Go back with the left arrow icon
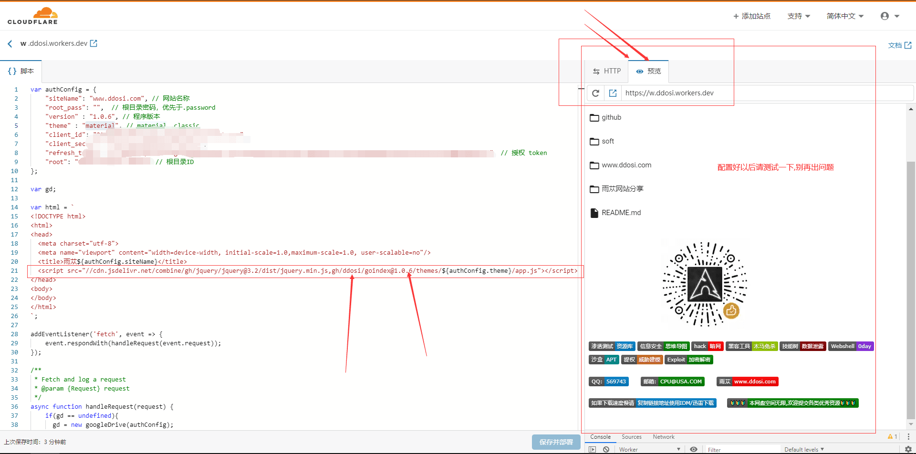The image size is (916, 454). click(x=10, y=43)
